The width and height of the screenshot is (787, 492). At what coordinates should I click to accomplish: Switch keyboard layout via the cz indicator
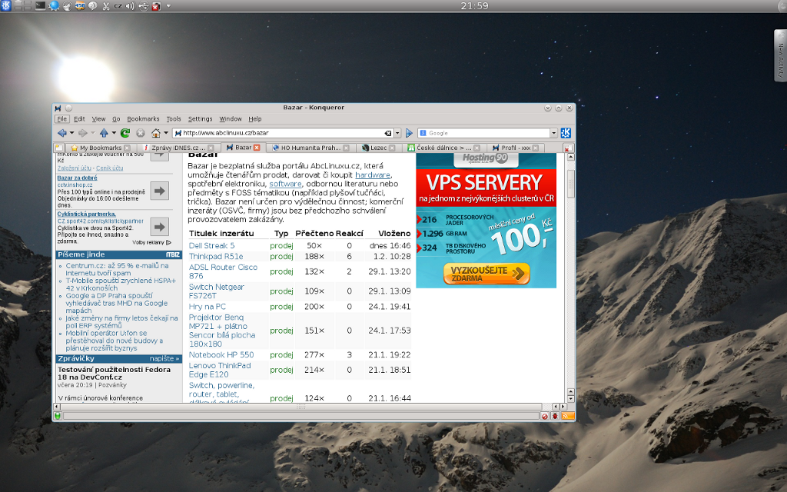[118, 6]
